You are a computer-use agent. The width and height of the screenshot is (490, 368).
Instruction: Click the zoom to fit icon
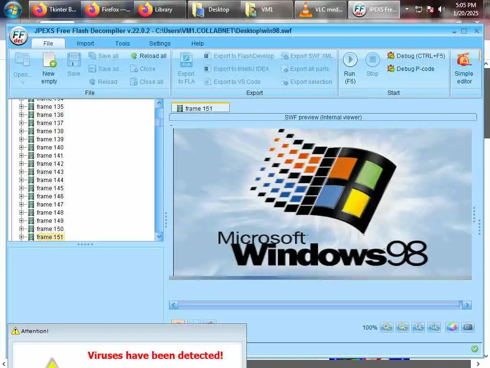click(434, 327)
